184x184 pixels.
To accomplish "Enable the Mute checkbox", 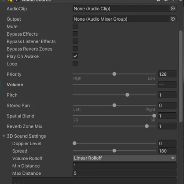I will (x=75, y=26).
